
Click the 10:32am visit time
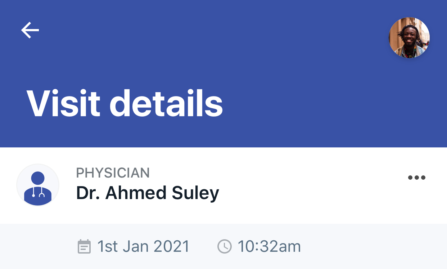[x=269, y=247]
